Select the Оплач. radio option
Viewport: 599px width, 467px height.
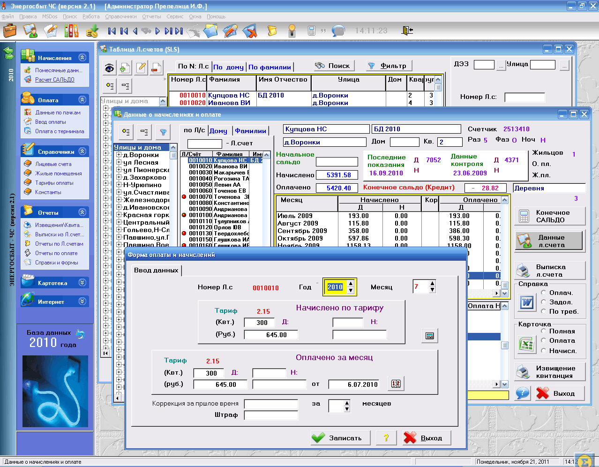pyautogui.click(x=544, y=293)
